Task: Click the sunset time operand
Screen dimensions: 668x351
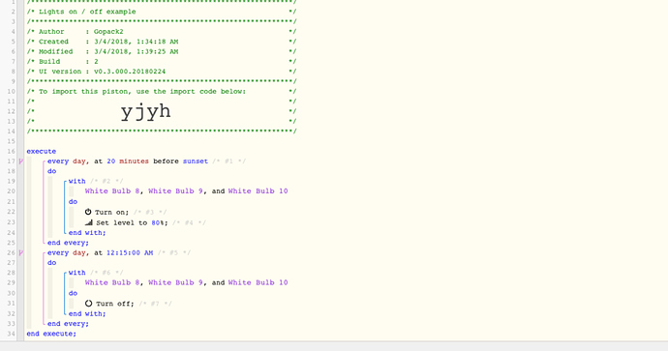Action: tap(196, 161)
